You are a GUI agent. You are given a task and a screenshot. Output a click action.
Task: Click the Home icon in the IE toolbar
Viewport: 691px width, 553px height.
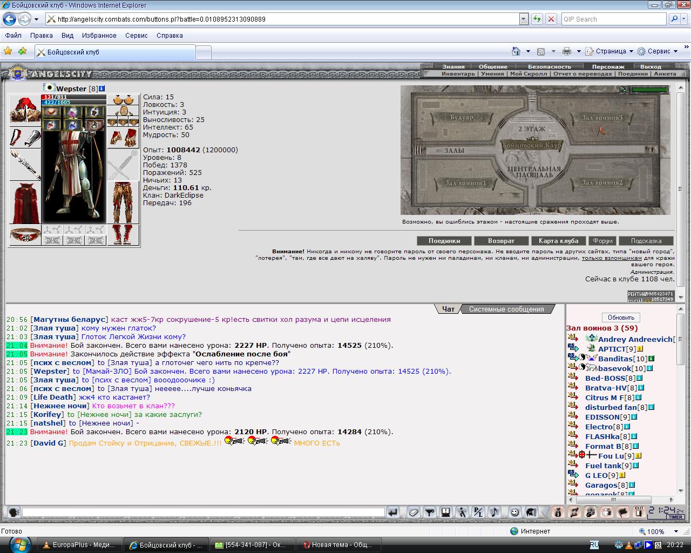[516, 51]
